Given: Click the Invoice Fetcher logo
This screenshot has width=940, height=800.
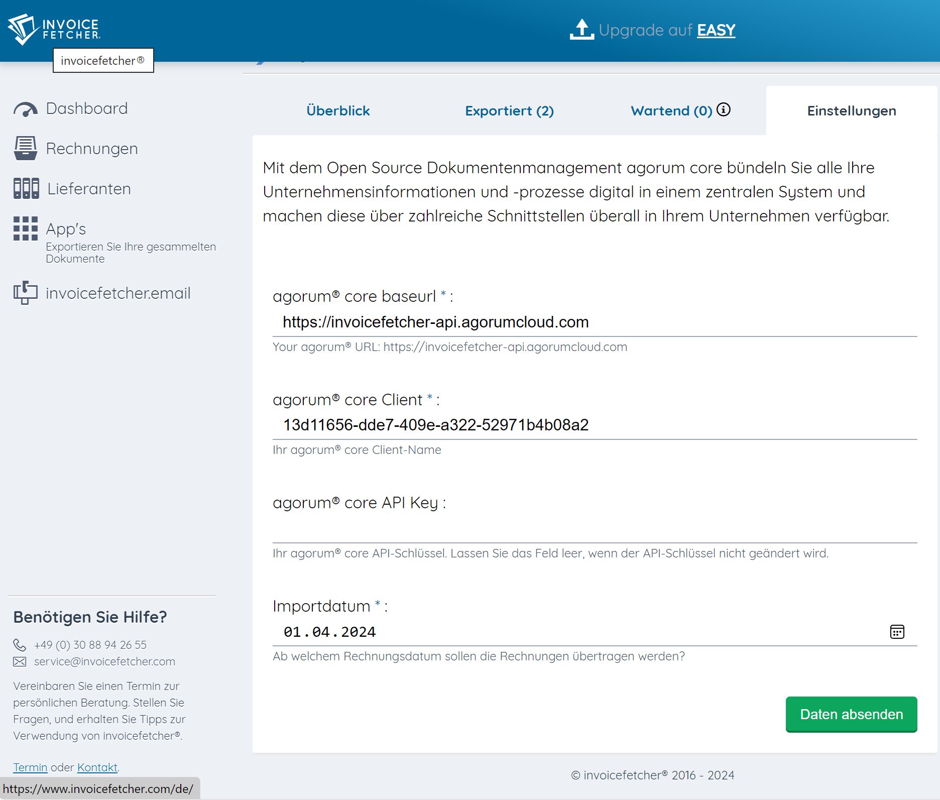Looking at the screenshot, I should tap(54, 29).
